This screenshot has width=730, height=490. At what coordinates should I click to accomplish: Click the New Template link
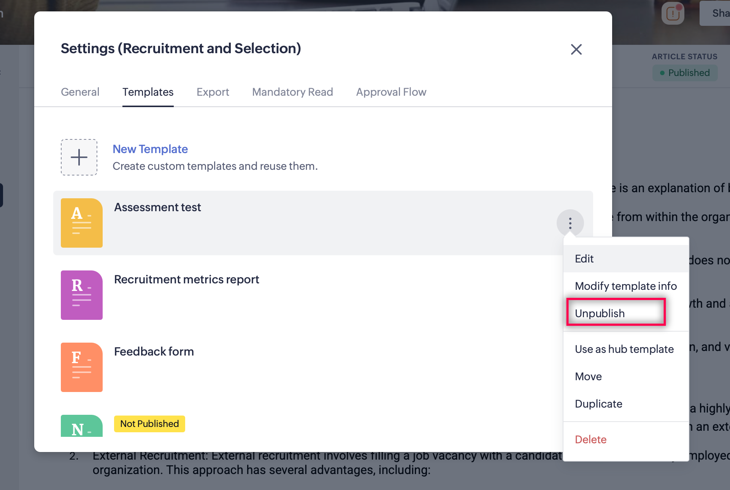[x=150, y=149]
